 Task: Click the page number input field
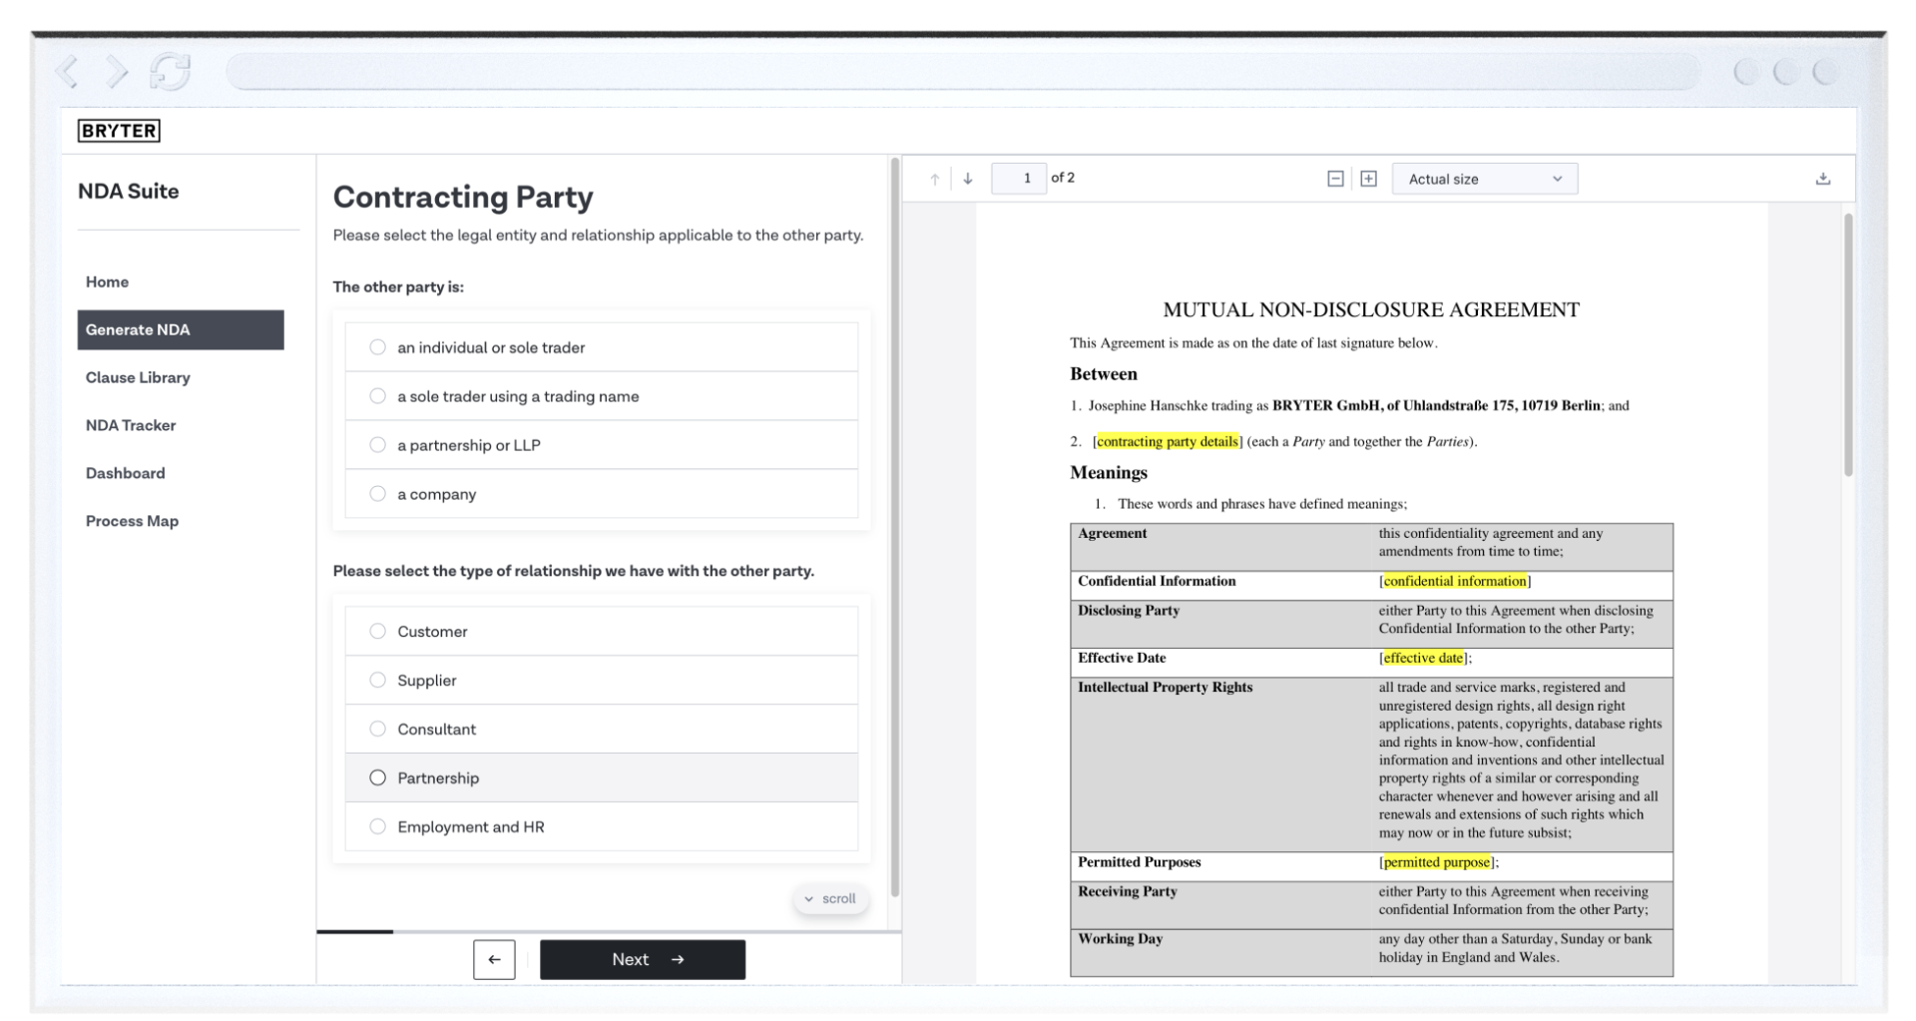pos(1019,179)
